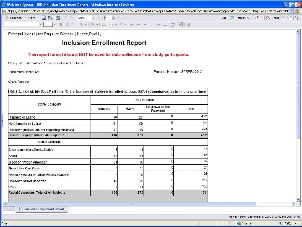Click vertical scrollbar up arrow

coord(298,32)
